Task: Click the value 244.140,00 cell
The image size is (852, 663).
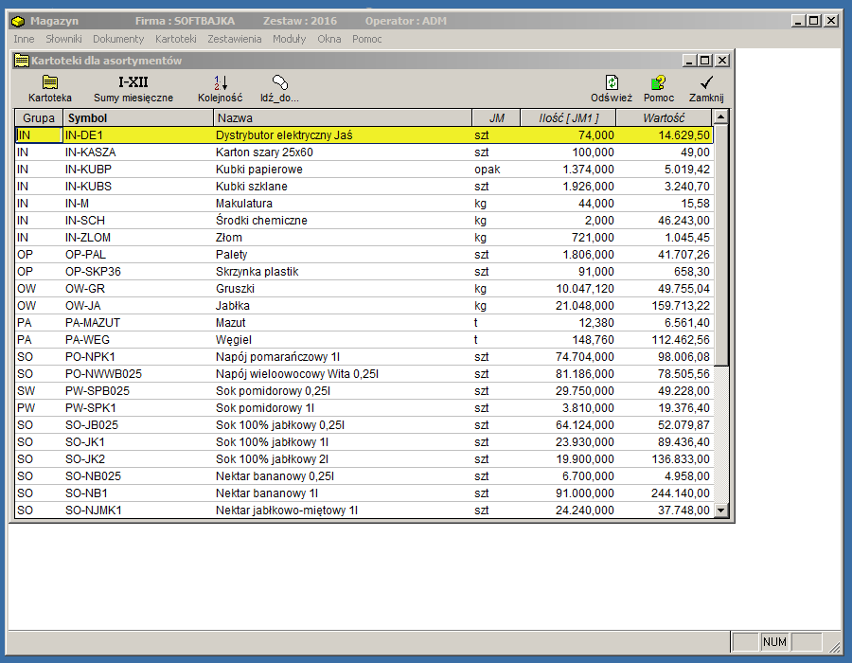Action: click(x=681, y=493)
